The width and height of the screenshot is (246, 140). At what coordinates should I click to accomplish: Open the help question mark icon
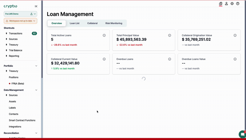238,4
